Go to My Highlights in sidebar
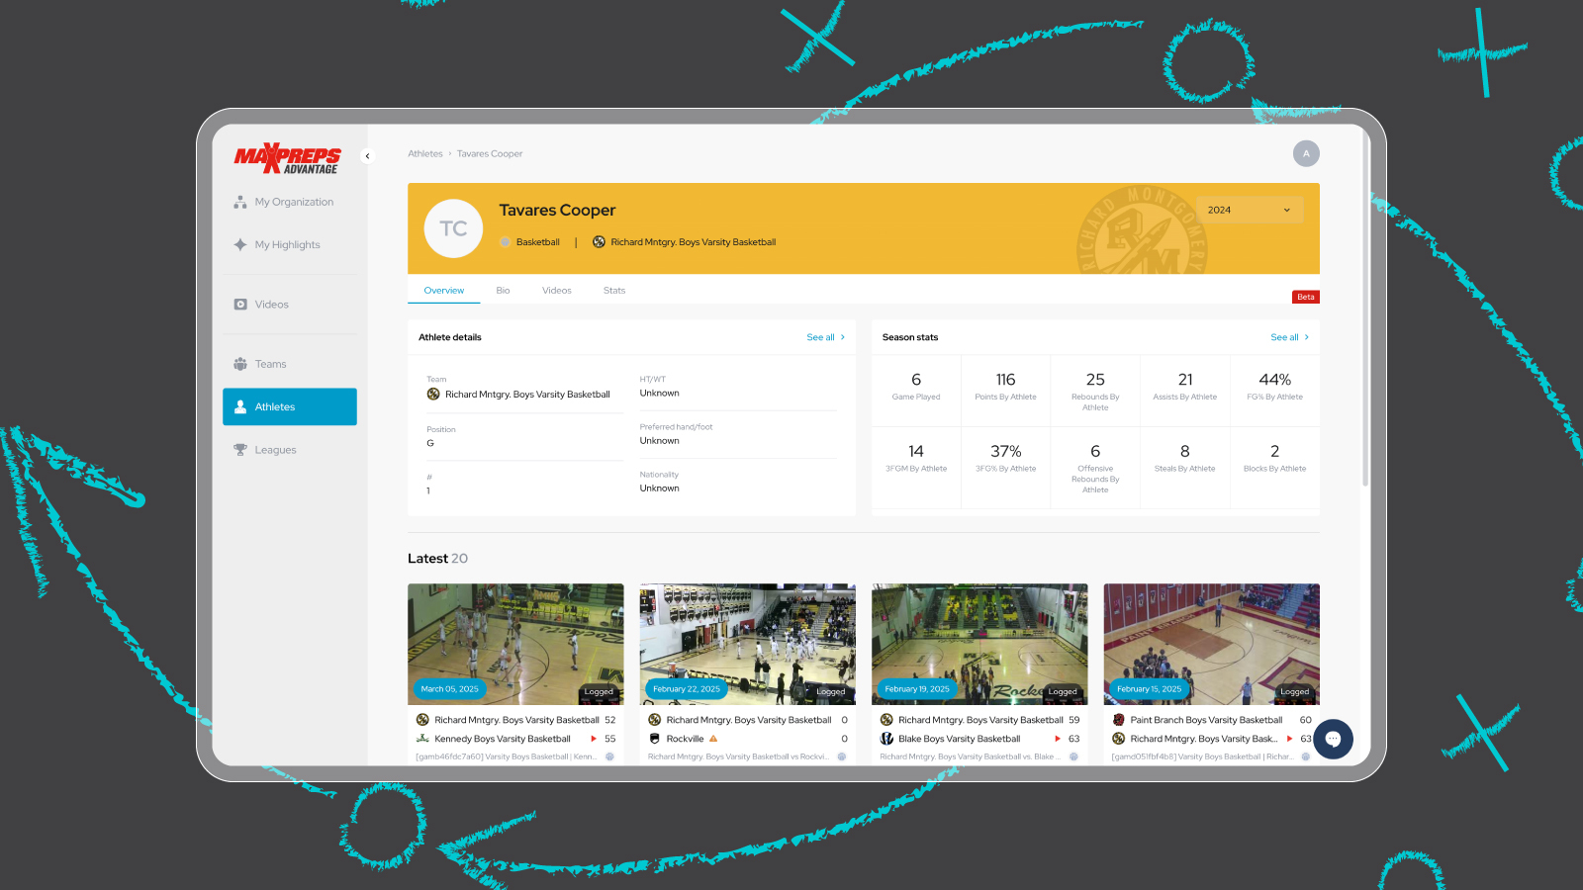Viewport: 1583px width, 890px height. click(287, 245)
